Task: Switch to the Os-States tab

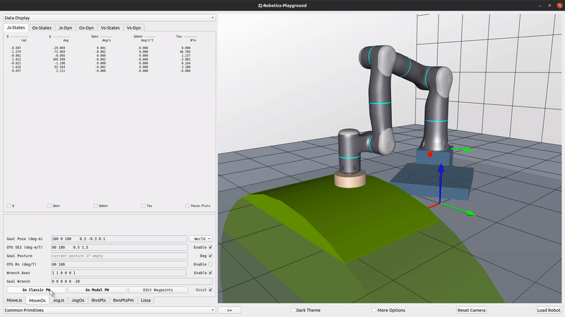Action: [41, 27]
